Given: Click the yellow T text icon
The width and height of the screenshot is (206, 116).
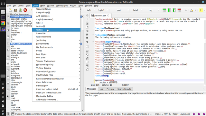Looking at the screenshot, I should click(201, 10).
